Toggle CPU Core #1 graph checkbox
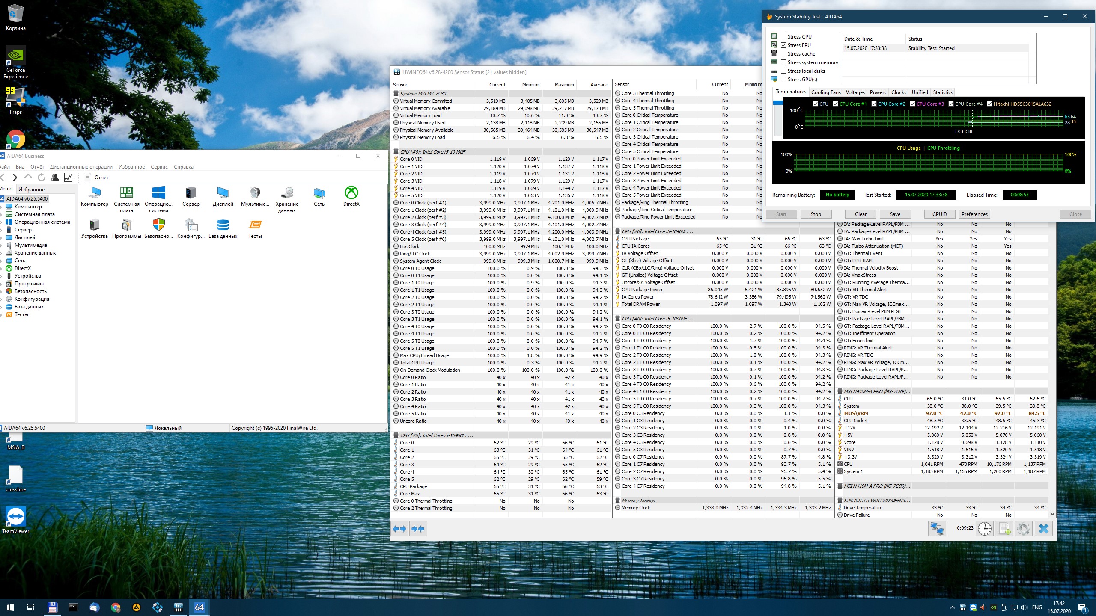 click(x=835, y=104)
